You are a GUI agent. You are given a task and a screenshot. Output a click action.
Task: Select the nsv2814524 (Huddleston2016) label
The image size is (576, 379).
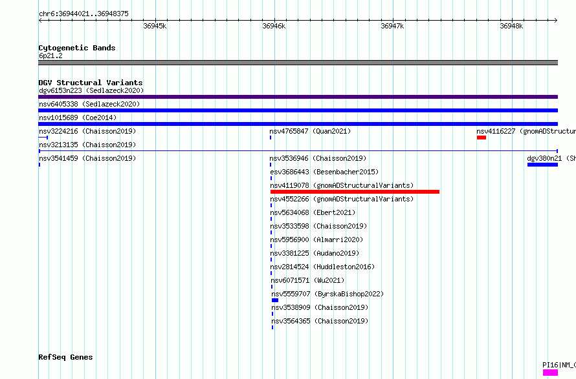point(322,267)
